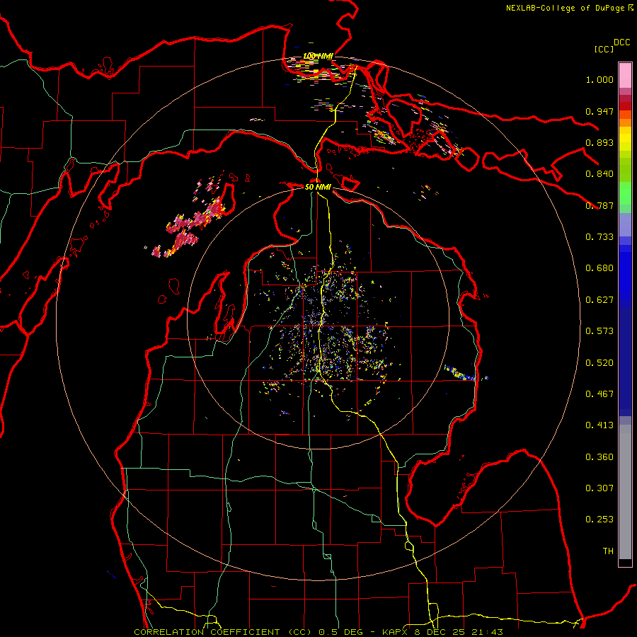This screenshot has height=637, width=637.
Task: Click the 0.573 scale value
Action: (599, 331)
